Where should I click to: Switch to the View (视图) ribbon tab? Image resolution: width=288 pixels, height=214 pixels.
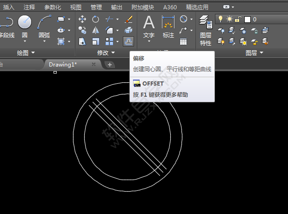[x=75, y=7]
